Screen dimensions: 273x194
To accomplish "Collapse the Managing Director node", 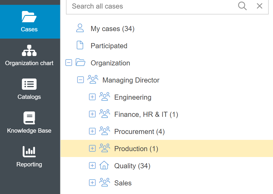I will click(80, 80).
